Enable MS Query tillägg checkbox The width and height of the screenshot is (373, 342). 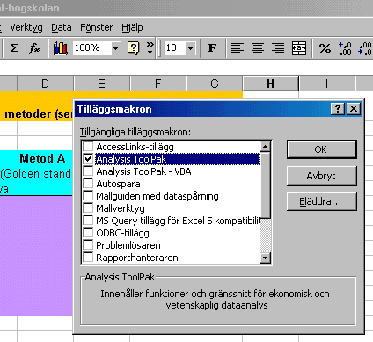tap(88, 220)
